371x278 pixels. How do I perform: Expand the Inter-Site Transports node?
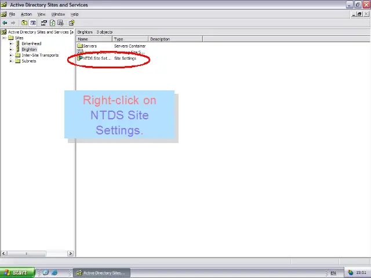click(10, 55)
